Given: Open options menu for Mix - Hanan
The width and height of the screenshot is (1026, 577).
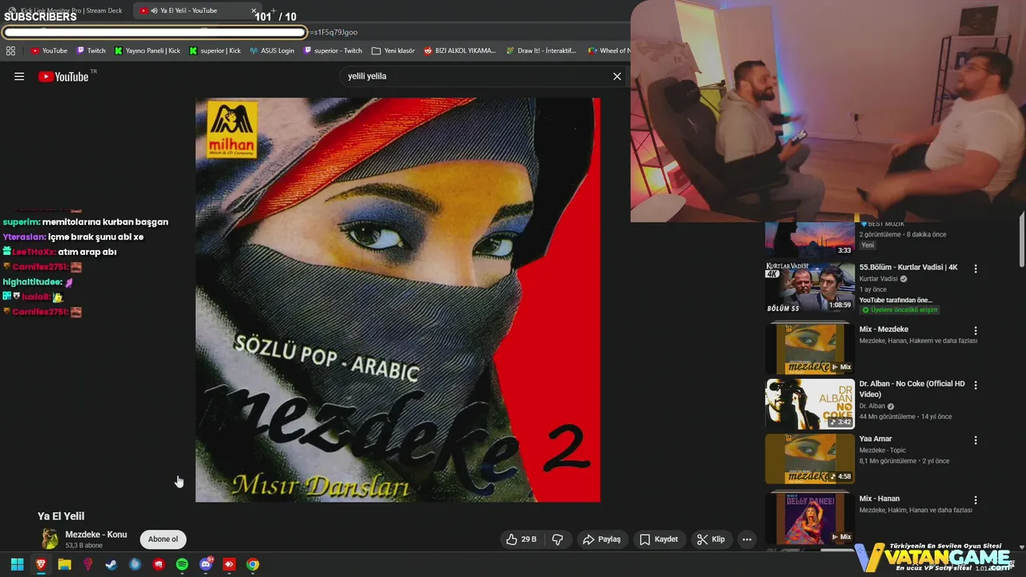Looking at the screenshot, I should coord(976,499).
